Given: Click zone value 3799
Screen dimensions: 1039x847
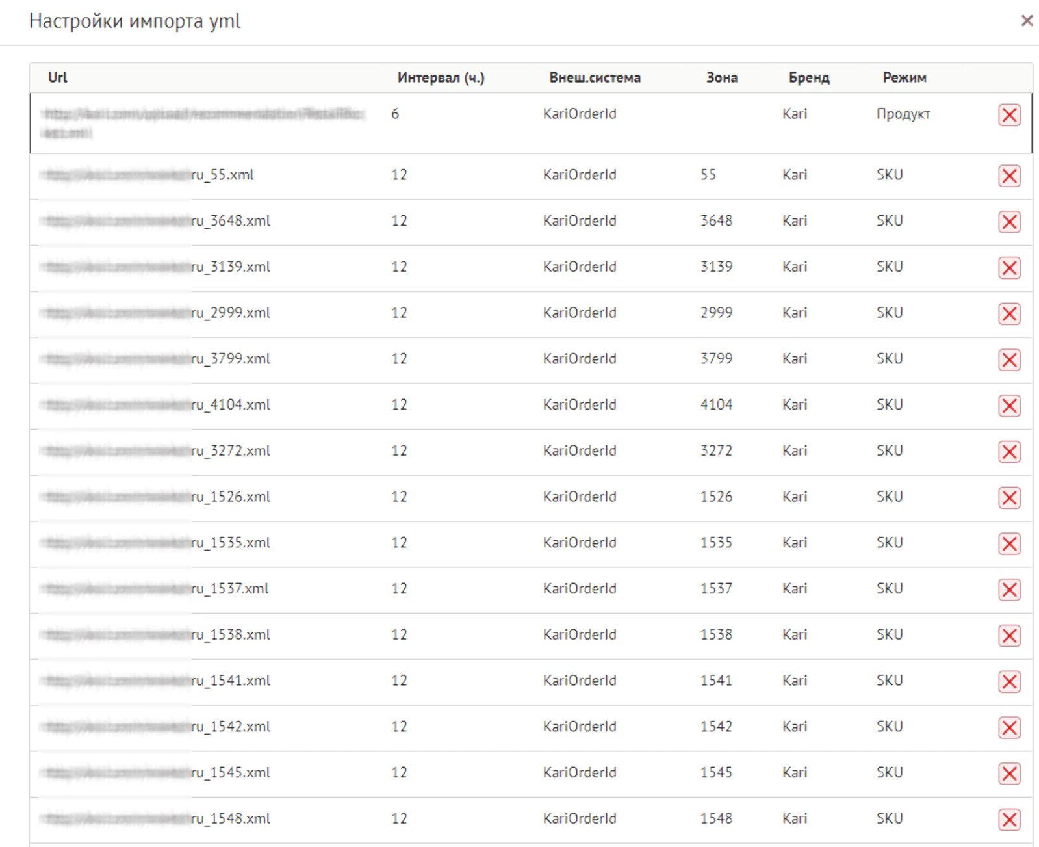Looking at the screenshot, I should (716, 359).
